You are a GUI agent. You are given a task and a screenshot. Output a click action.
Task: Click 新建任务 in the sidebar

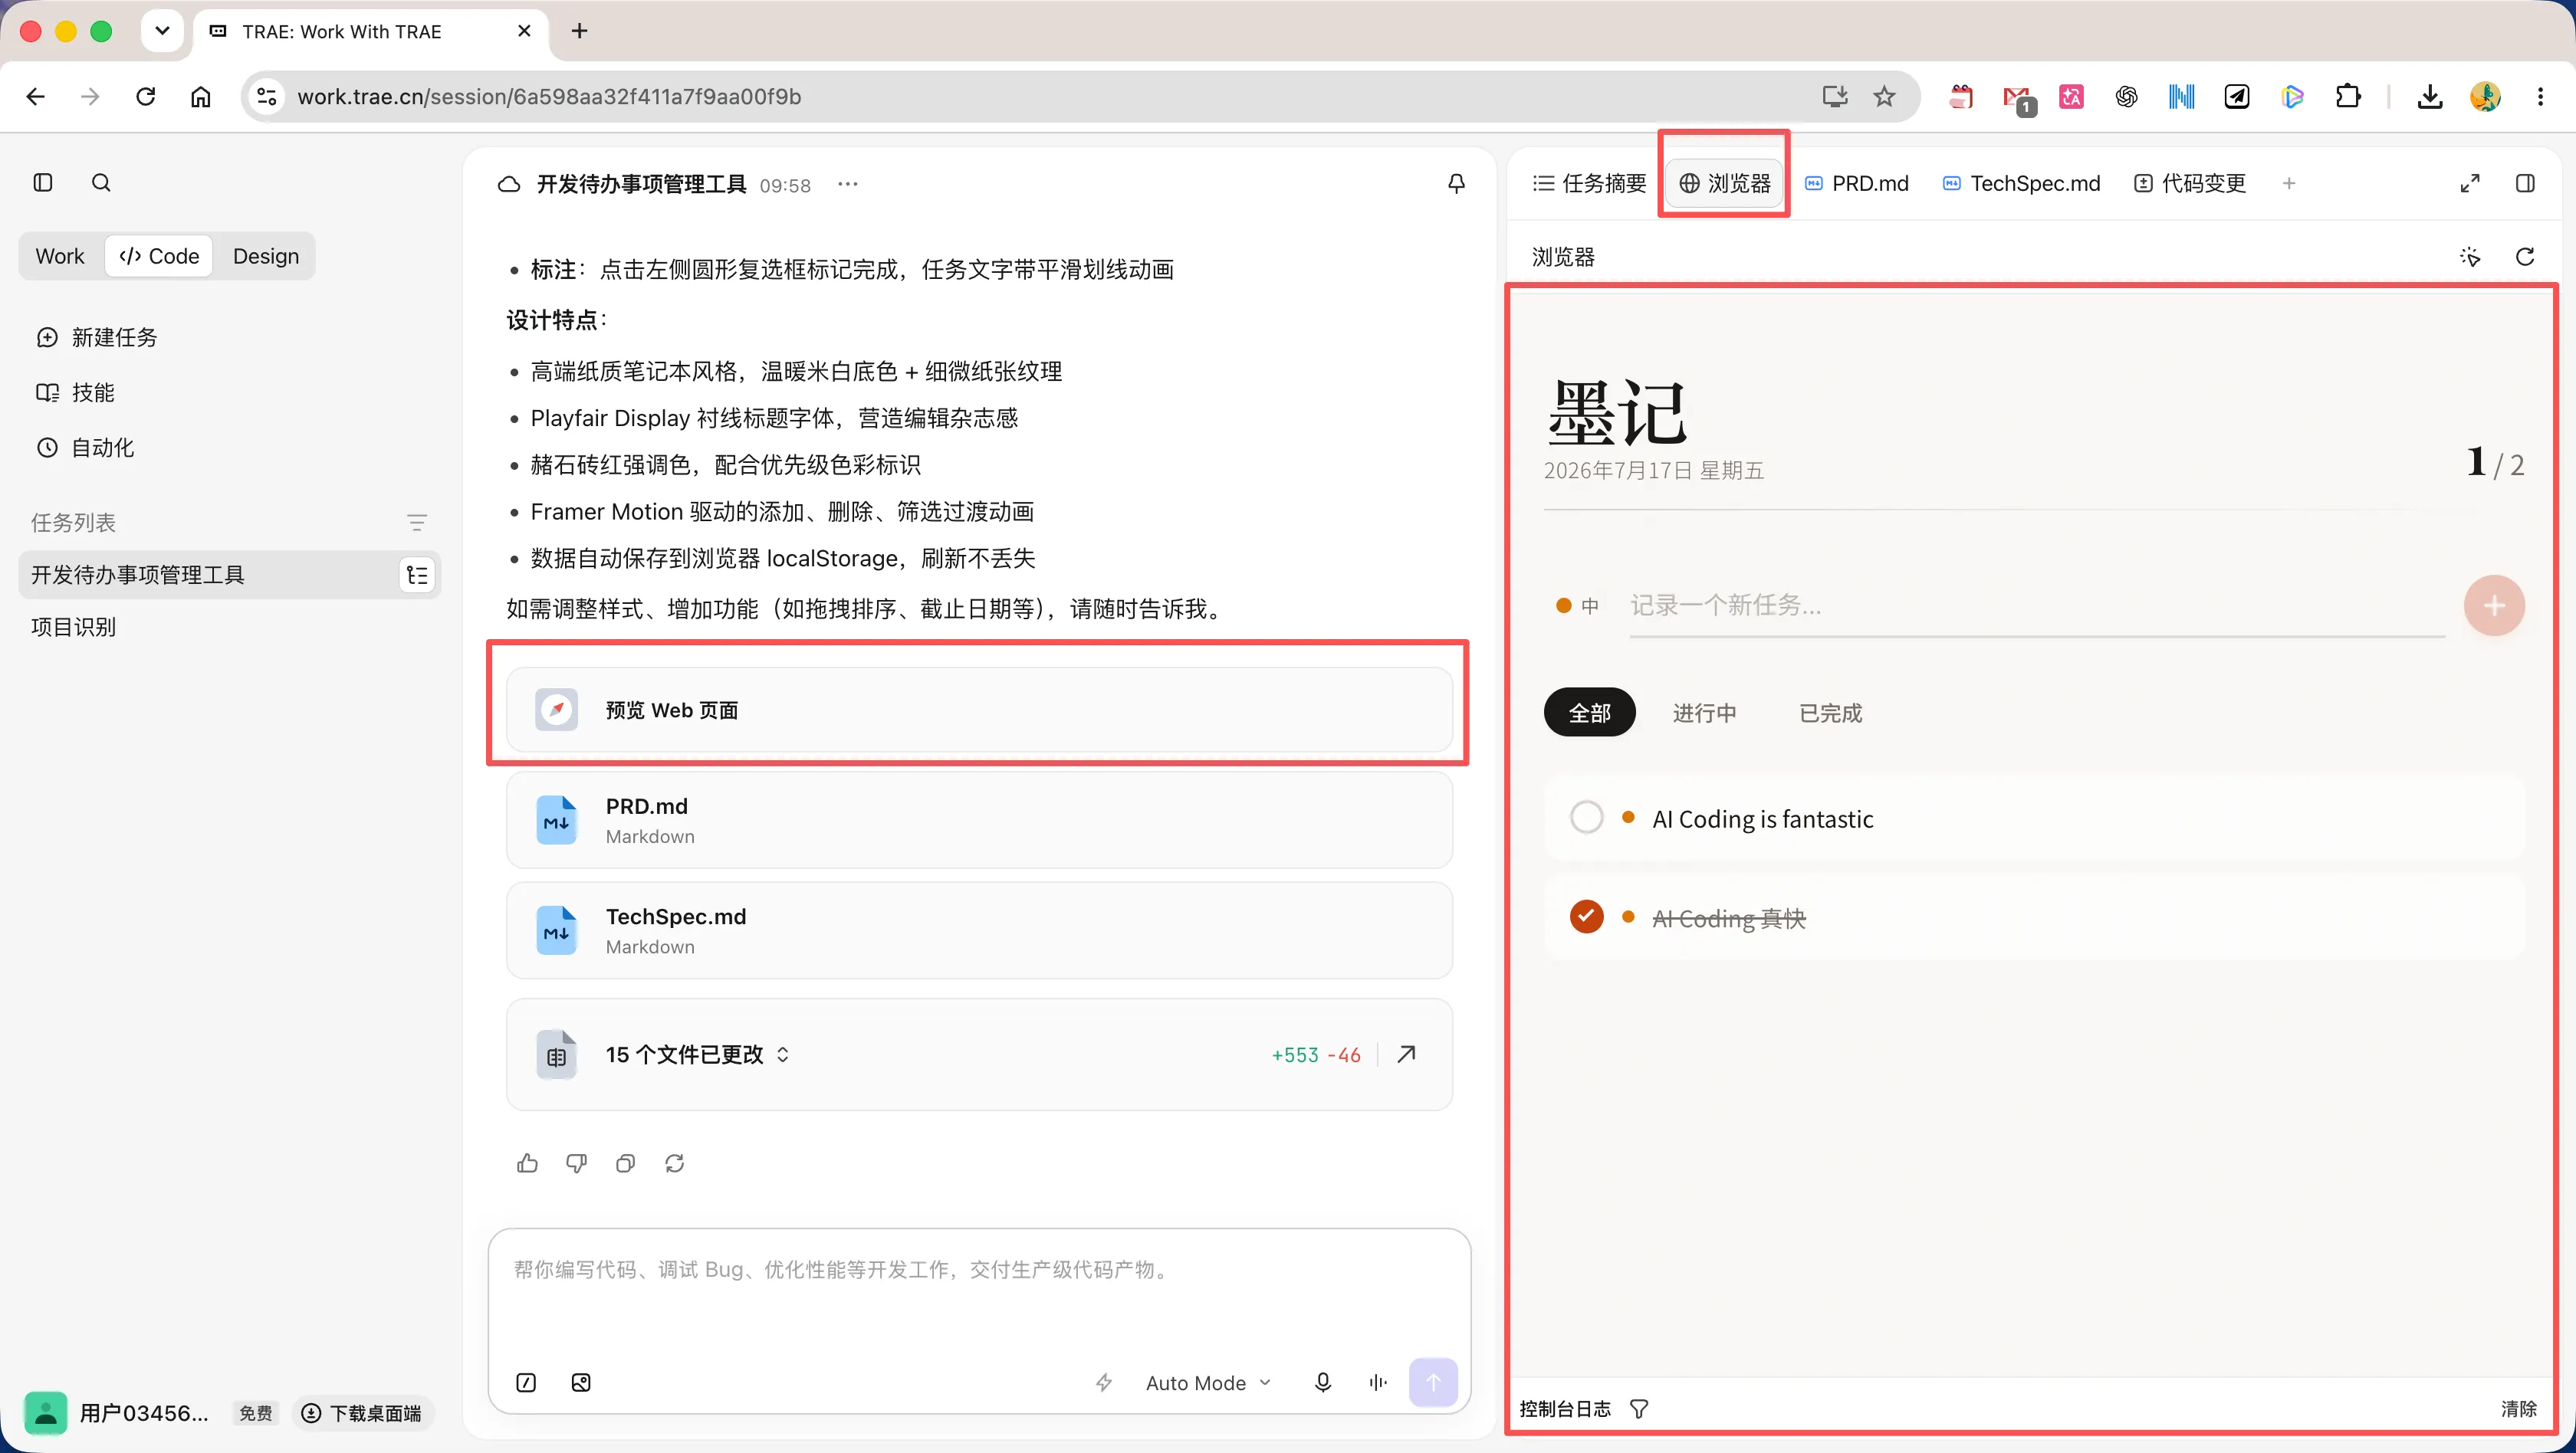pos(97,338)
